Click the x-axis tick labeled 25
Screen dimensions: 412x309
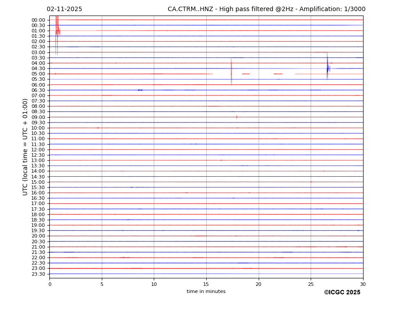tap(311, 284)
